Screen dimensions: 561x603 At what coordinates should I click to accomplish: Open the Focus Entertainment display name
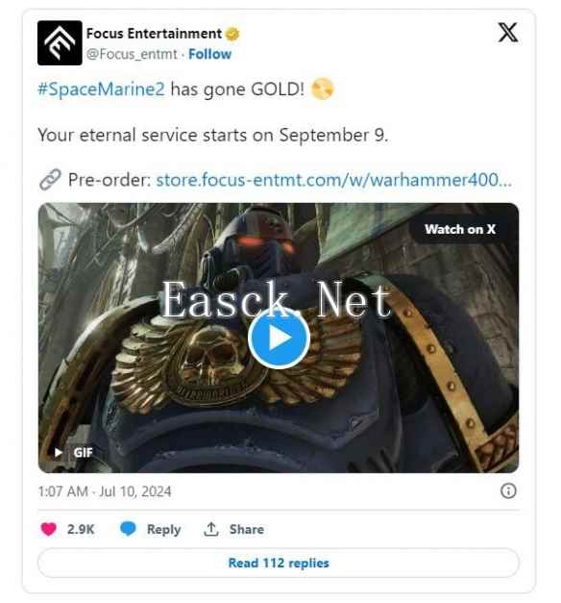[x=154, y=34]
